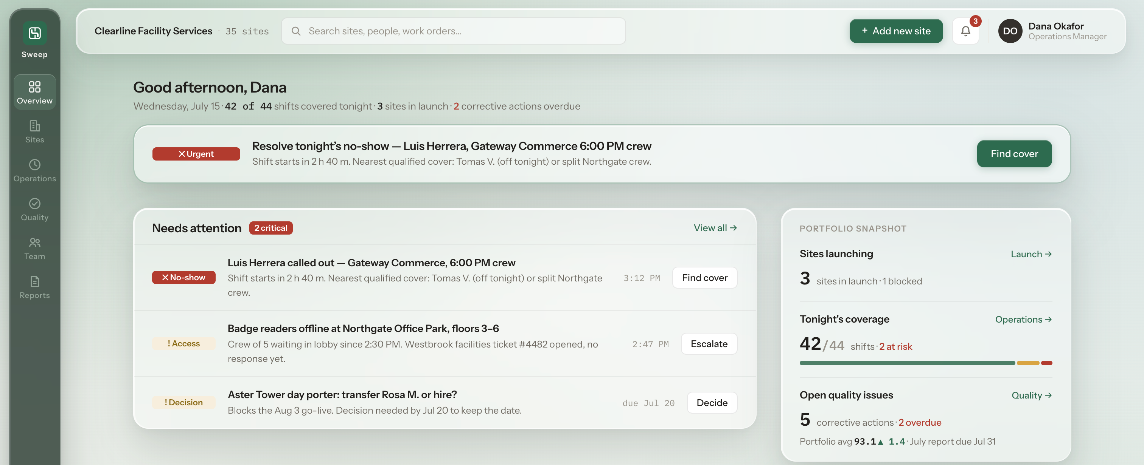The width and height of the screenshot is (1144, 465).
Task: Open the Dana Okafor profile name
Action: tap(1055, 26)
